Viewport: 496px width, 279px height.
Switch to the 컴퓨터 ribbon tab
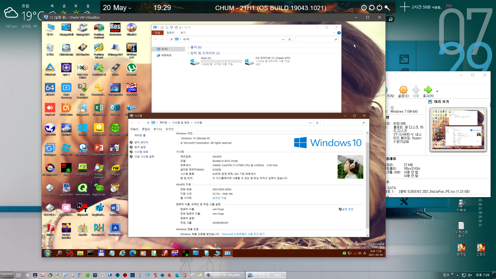click(x=170, y=33)
